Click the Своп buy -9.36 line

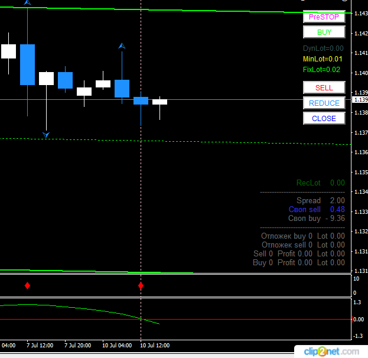[x=317, y=219]
